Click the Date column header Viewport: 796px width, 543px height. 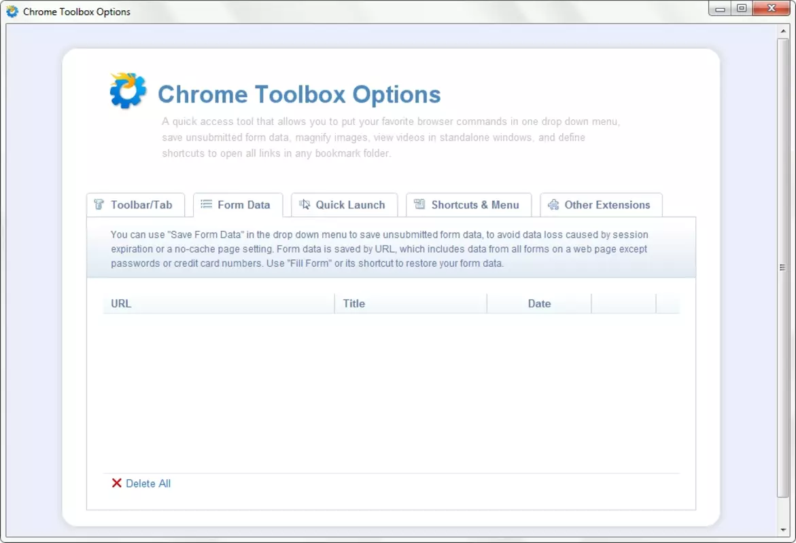539,303
